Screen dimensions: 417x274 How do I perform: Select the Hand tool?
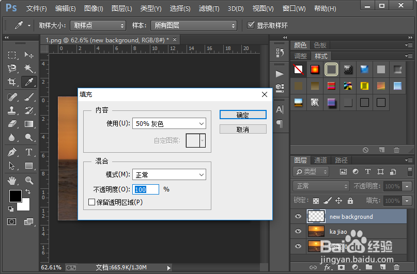coord(12,181)
